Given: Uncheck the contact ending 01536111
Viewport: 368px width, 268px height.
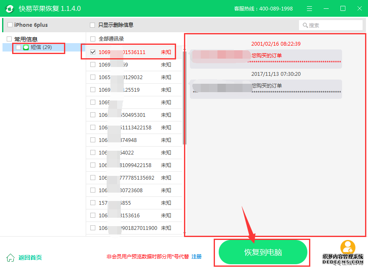Looking at the screenshot, I should pyautogui.click(x=93, y=52).
